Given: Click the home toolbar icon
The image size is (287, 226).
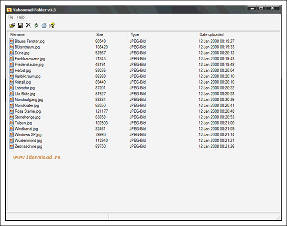Looking at the screenshot, I should click(x=44, y=25).
